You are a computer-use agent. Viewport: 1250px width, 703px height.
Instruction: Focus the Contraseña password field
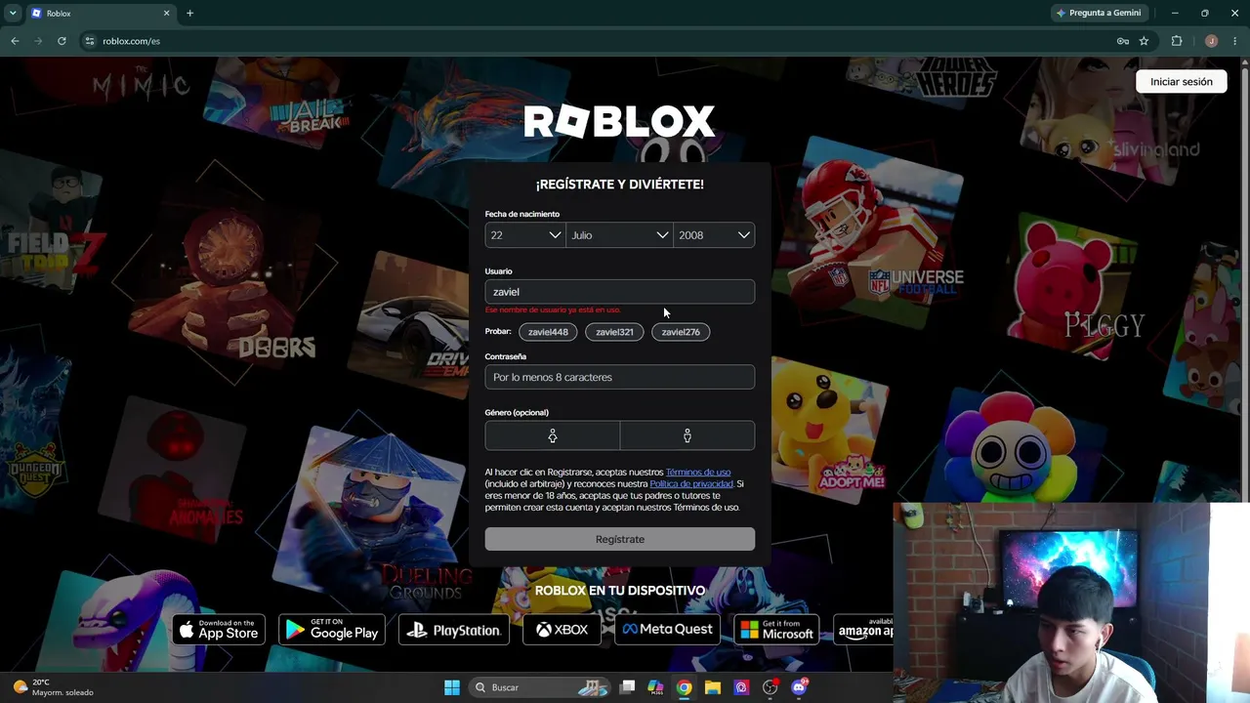[619, 377]
